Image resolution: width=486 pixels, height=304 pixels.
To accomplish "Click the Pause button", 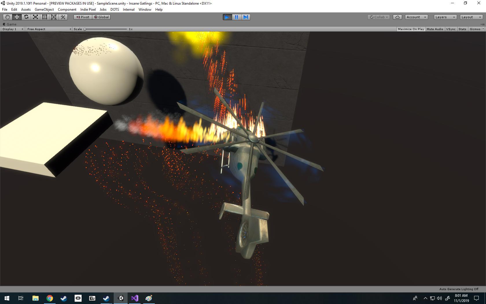I will point(236,17).
